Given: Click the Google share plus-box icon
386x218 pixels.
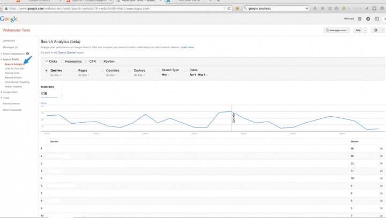Looking at the screenshot, I should (x=377, y=19).
